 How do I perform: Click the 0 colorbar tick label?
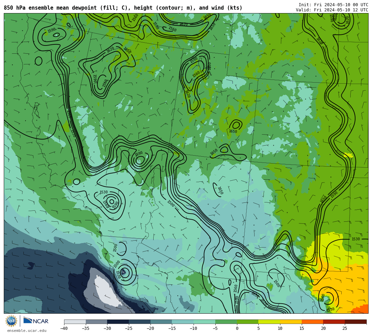(x=237, y=328)
